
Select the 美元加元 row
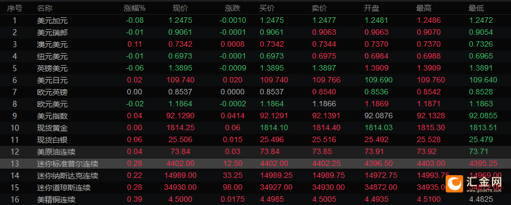point(255,21)
